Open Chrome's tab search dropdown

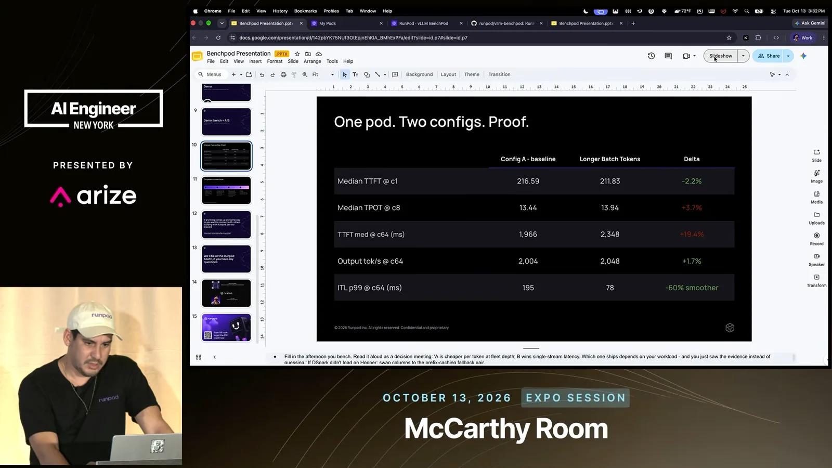tap(222, 23)
